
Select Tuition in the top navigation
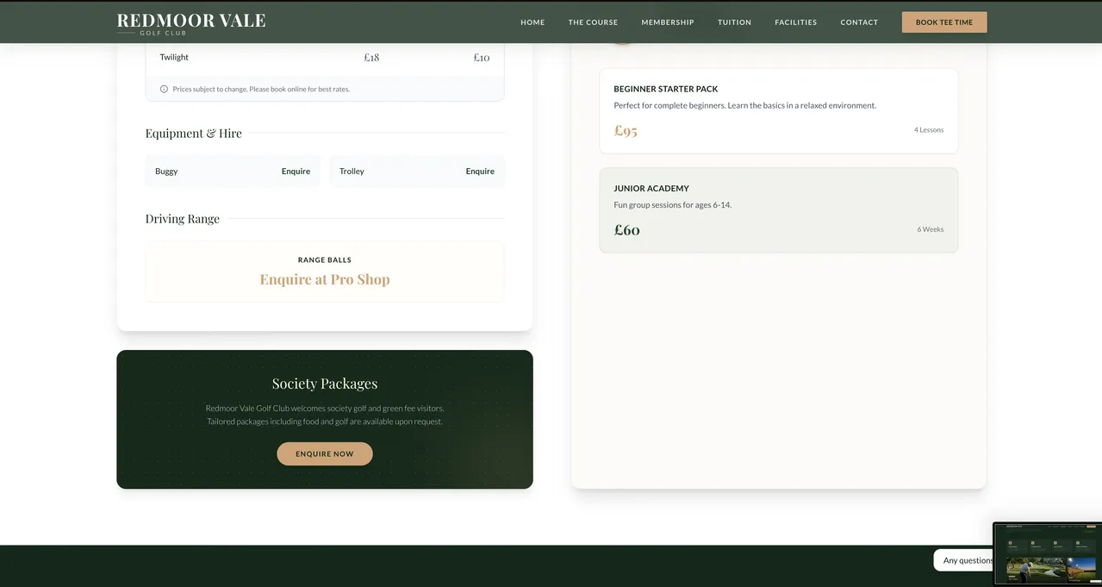point(734,22)
